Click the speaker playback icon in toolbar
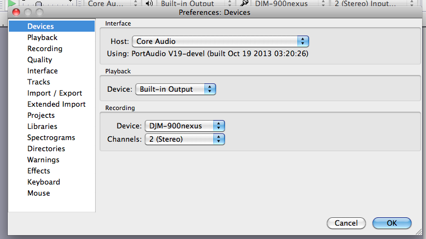426x239 pixels. [x=149, y=3]
